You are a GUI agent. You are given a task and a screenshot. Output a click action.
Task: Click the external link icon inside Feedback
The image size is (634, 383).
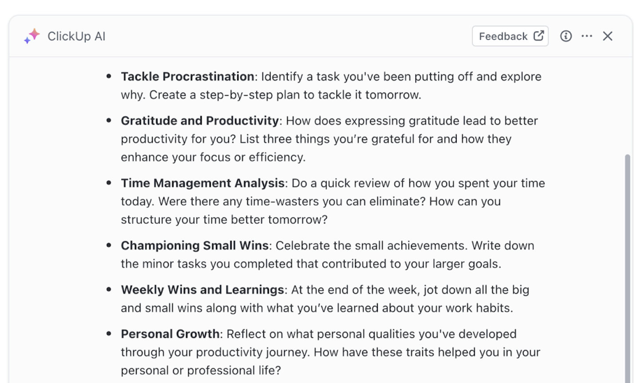[539, 36]
